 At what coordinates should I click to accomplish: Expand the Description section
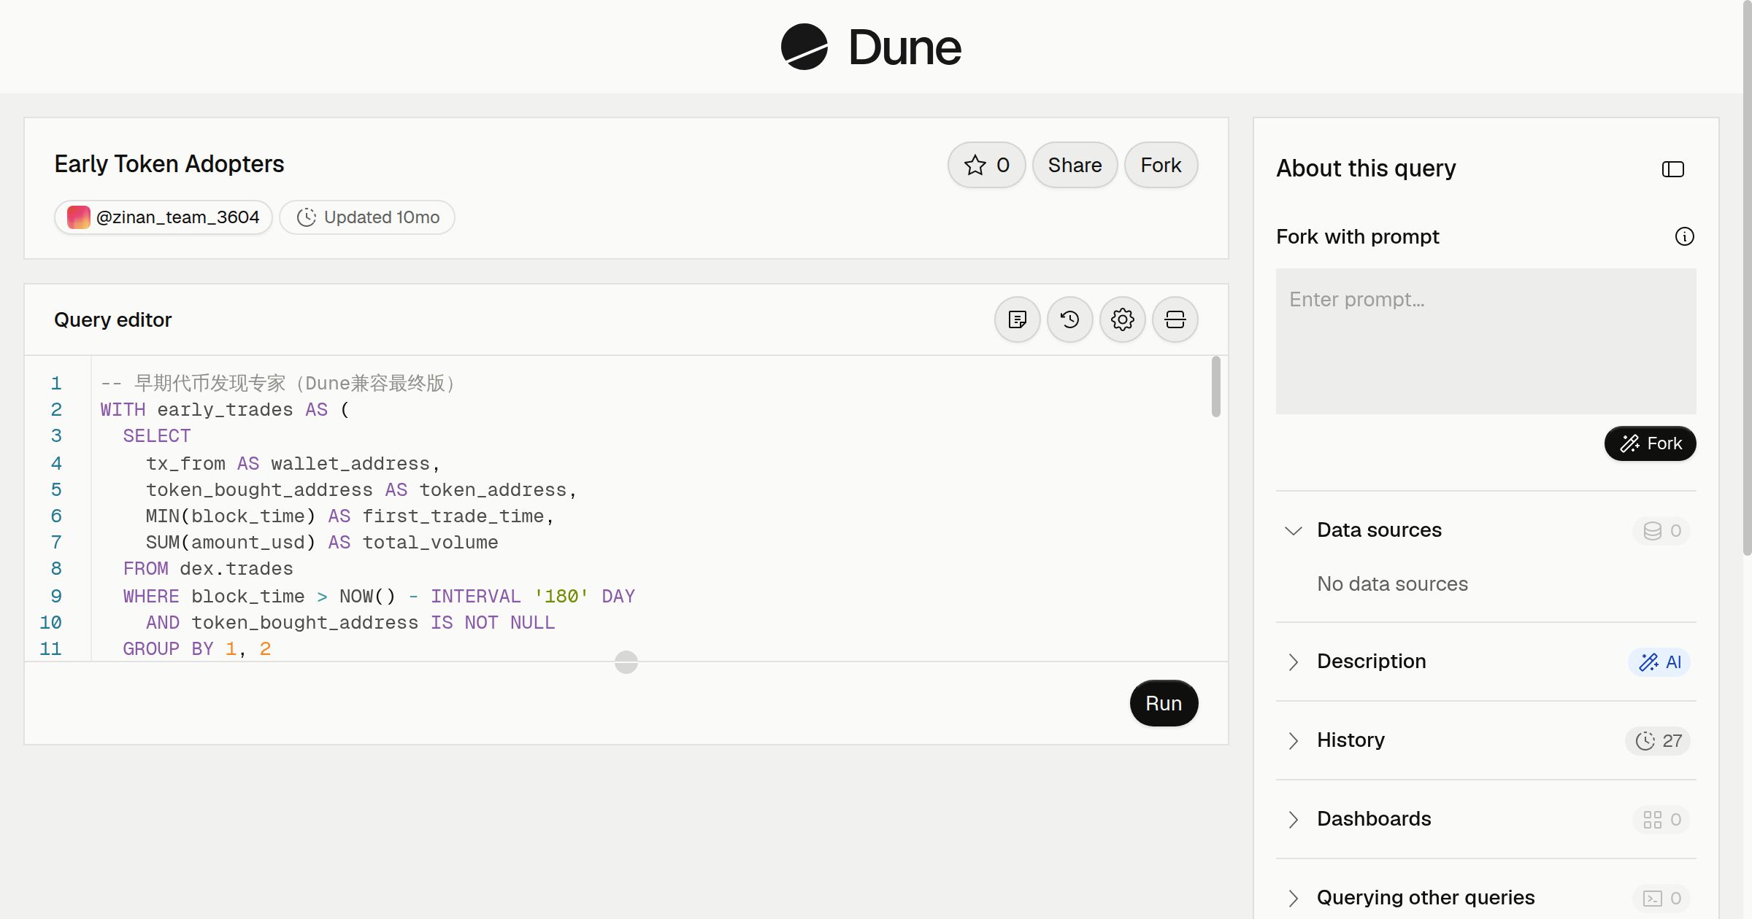(x=1293, y=662)
